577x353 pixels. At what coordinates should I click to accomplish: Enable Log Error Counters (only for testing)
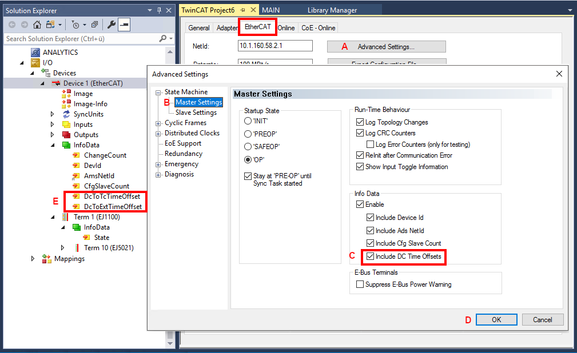(x=370, y=144)
